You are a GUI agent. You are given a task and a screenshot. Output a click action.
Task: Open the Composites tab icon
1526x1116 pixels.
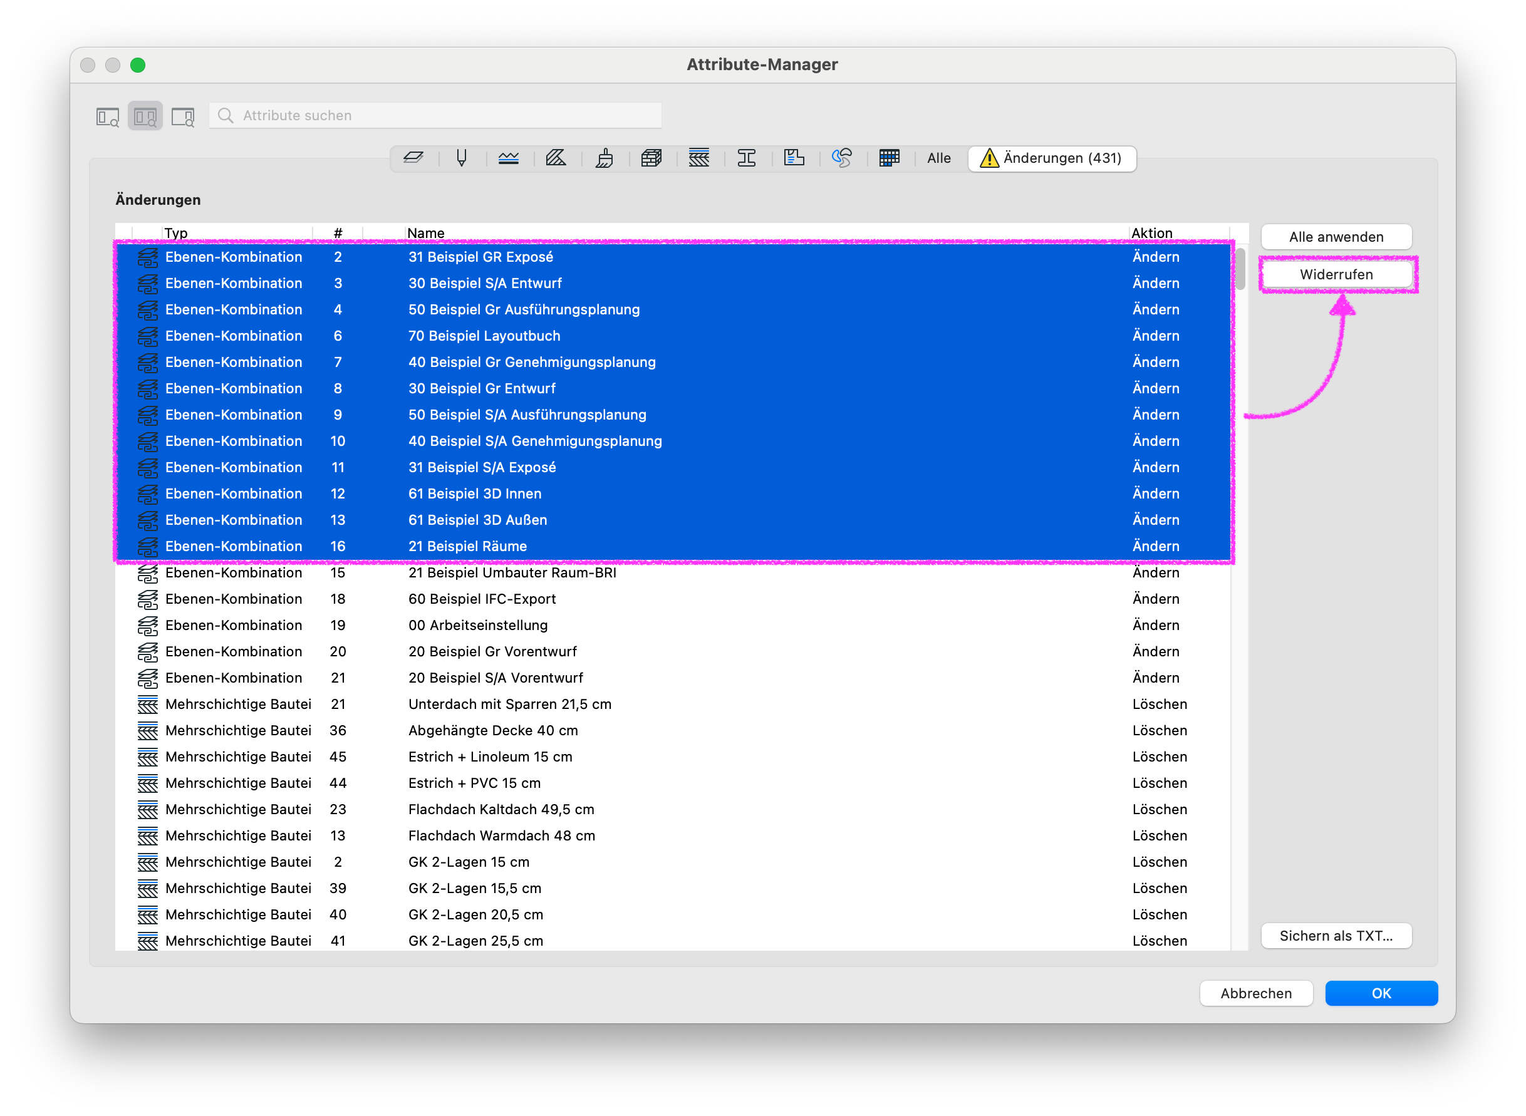(x=700, y=158)
